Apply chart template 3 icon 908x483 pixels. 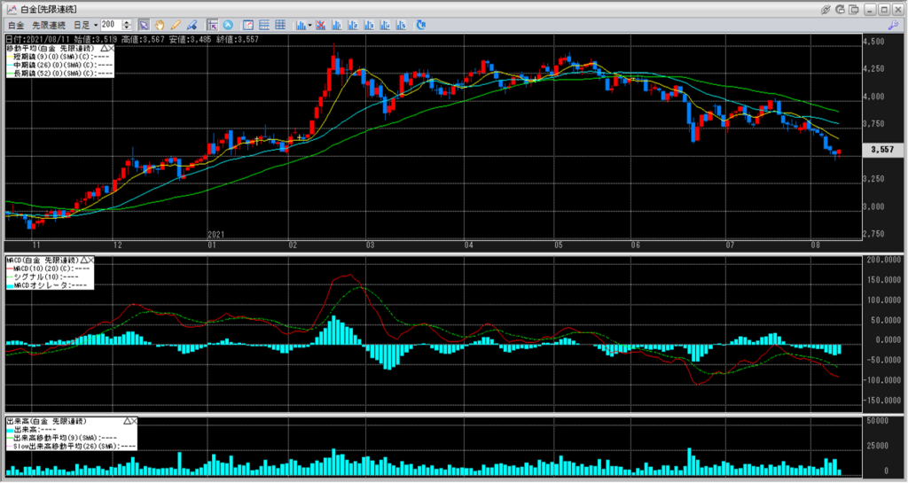(369, 25)
